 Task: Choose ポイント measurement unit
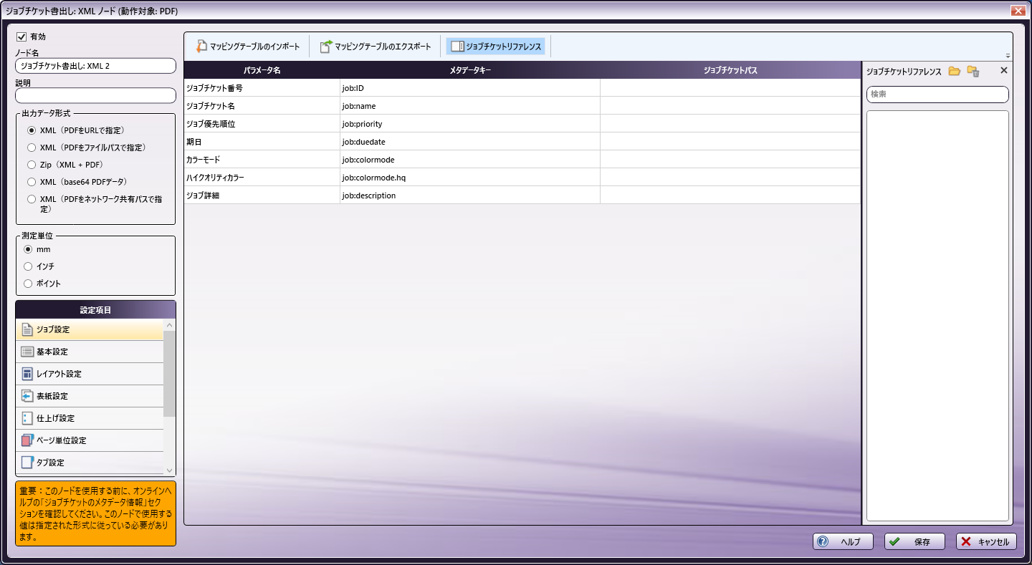click(x=28, y=284)
